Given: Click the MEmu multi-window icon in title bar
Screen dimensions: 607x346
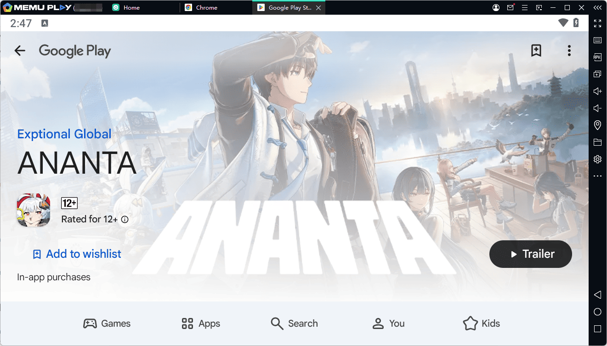Looking at the screenshot, I should point(539,7).
